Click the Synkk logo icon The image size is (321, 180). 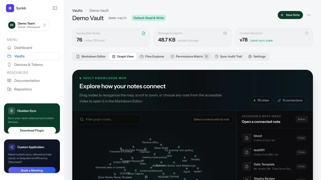(10, 8)
